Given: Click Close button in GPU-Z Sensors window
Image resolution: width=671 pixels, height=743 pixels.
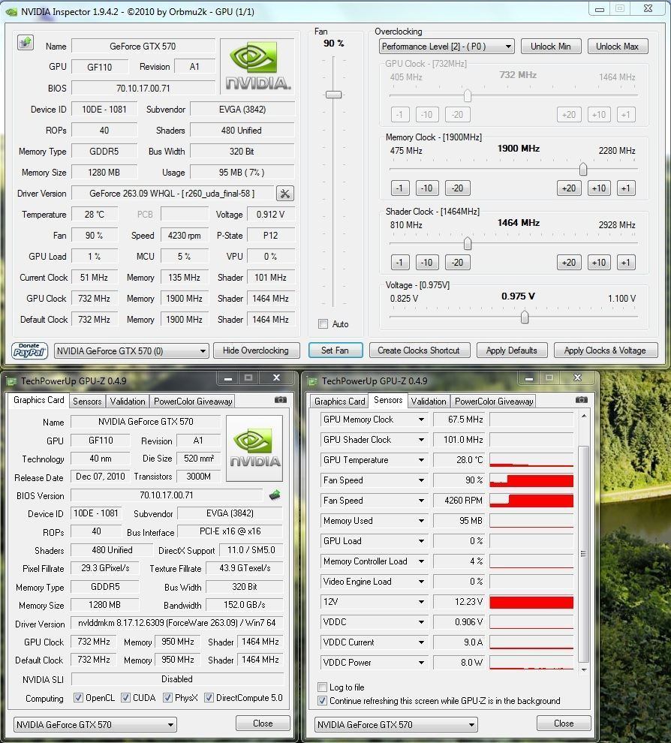Looking at the screenshot, I should tap(564, 723).
